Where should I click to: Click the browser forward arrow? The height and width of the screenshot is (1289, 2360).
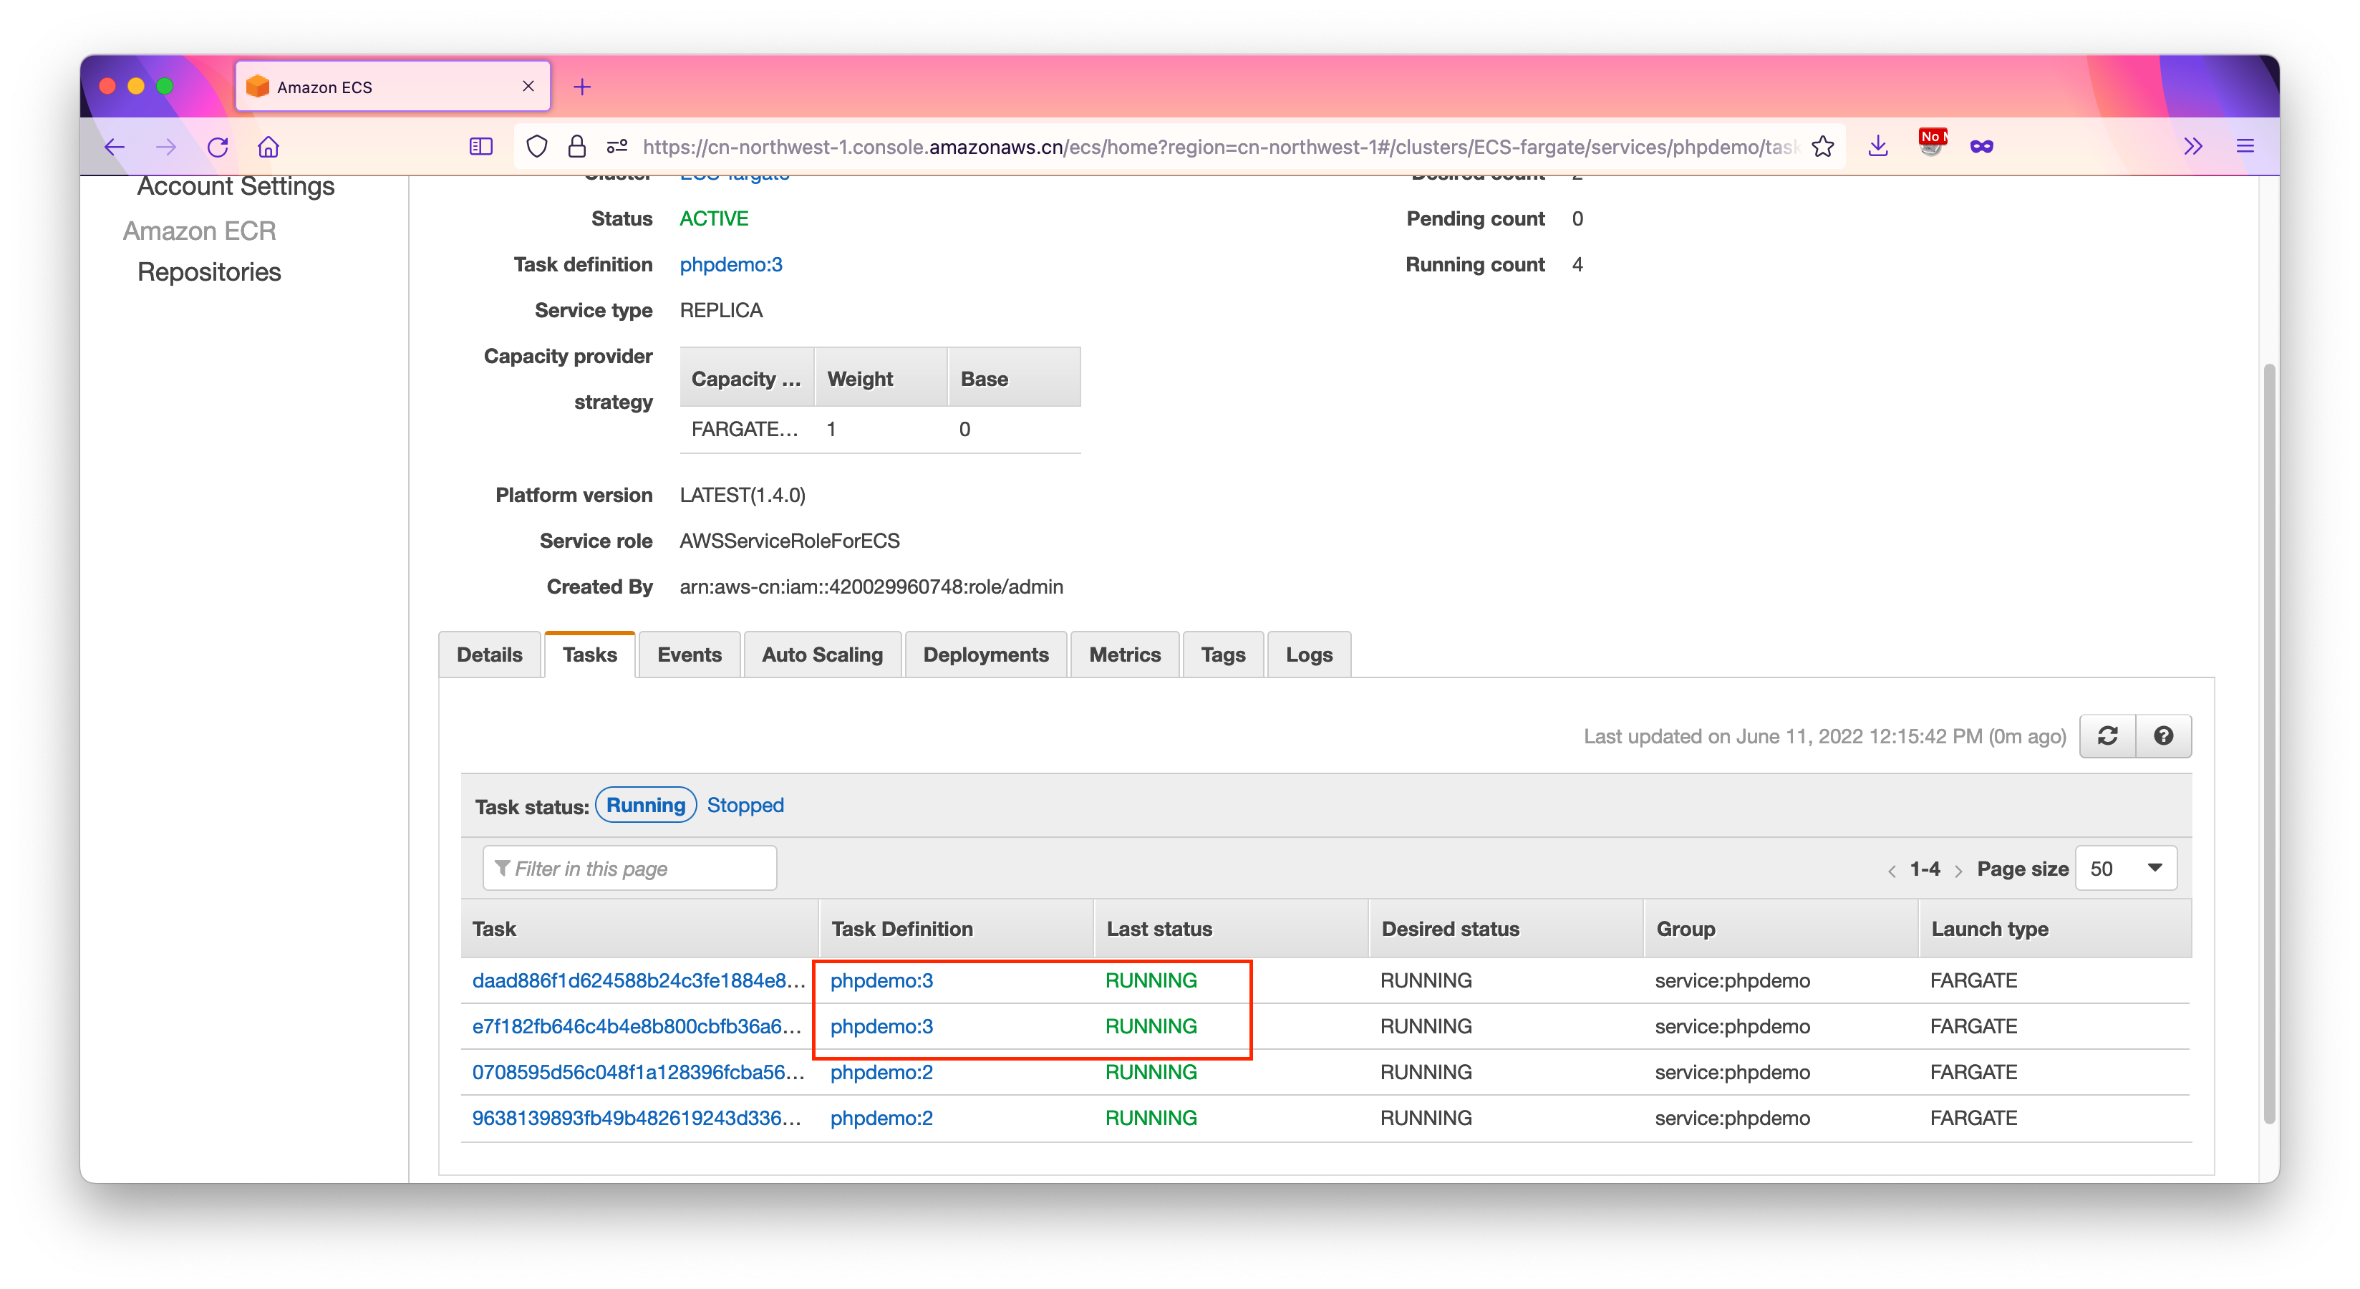(x=166, y=147)
